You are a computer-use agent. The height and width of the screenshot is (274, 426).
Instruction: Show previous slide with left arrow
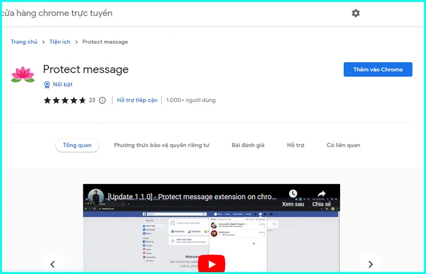[53, 264]
